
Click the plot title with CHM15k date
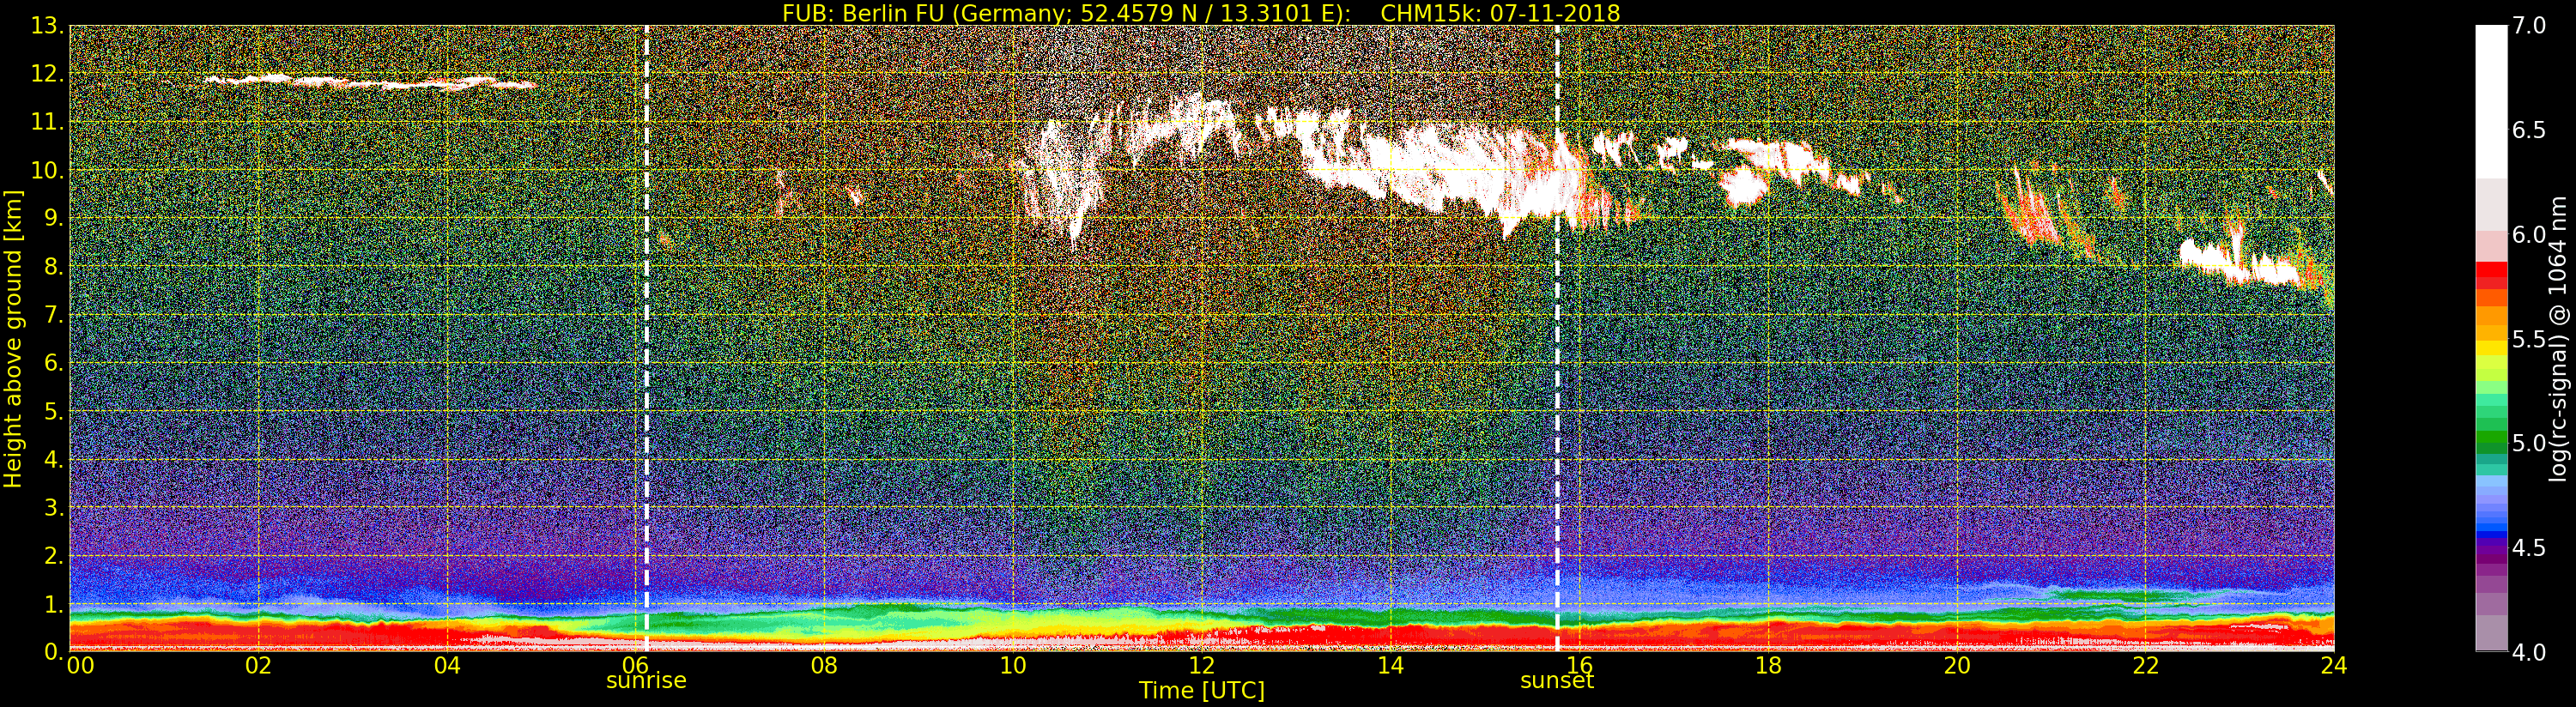coord(1200,13)
